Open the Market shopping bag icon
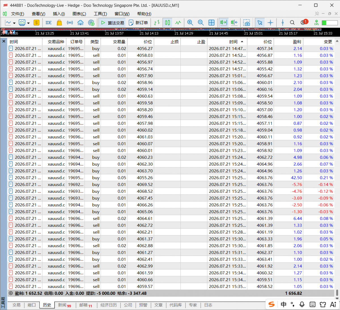 (59, 23)
